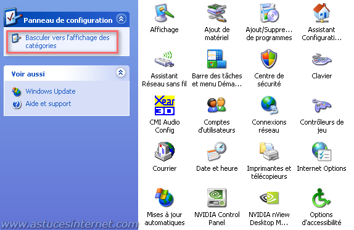This screenshot has height=230, width=354.
Task: Open the Mises à jour automatiques icon
Action: coord(164,198)
